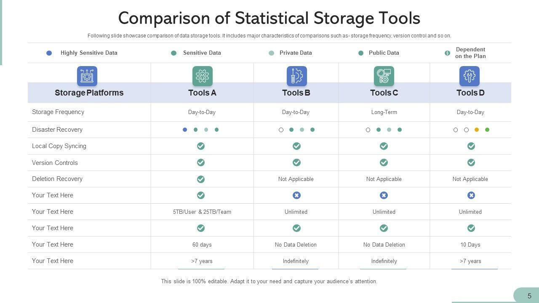
Task: Click the Public Data legend label
Action: click(384, 53)
